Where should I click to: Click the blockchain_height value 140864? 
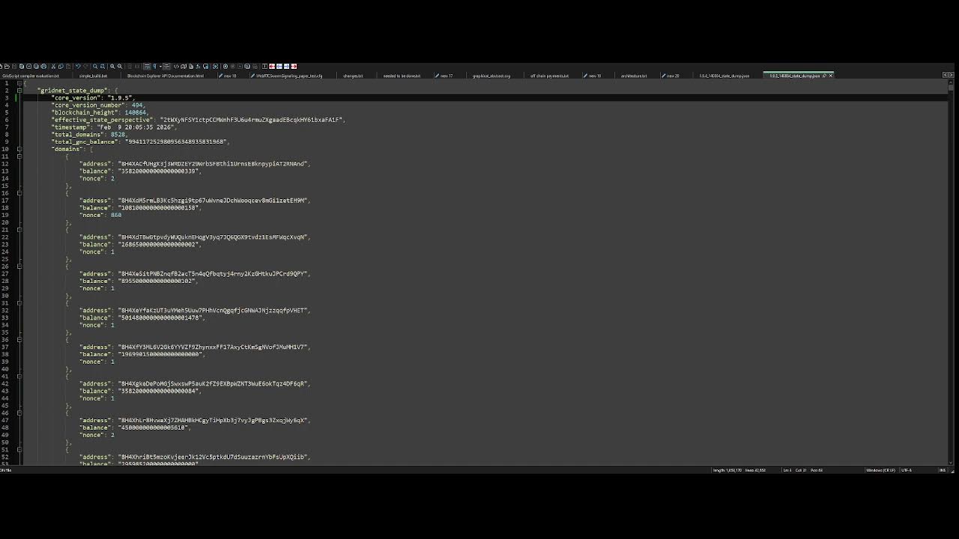pos(136,112)
